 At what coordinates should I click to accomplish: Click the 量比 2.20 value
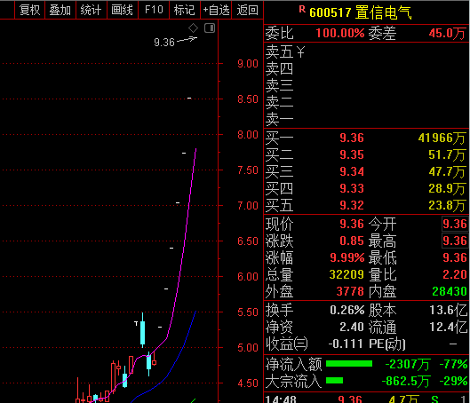tap(455, 274)
